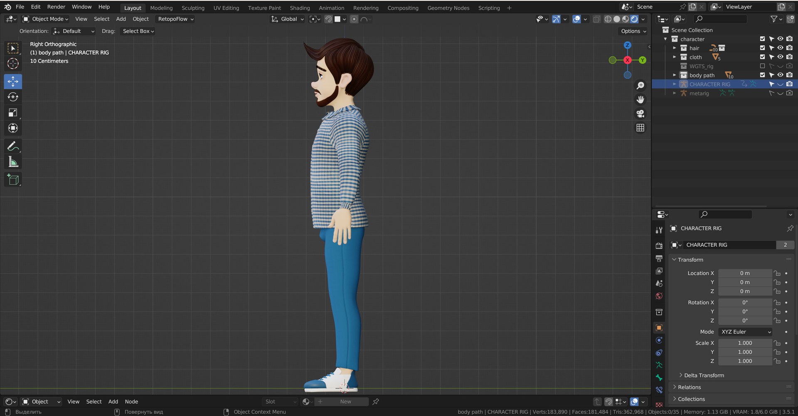The width and height of the screenshot is (798, 416).
Task: Open the Options button in viewport
Action: click(x=633, y=31)
